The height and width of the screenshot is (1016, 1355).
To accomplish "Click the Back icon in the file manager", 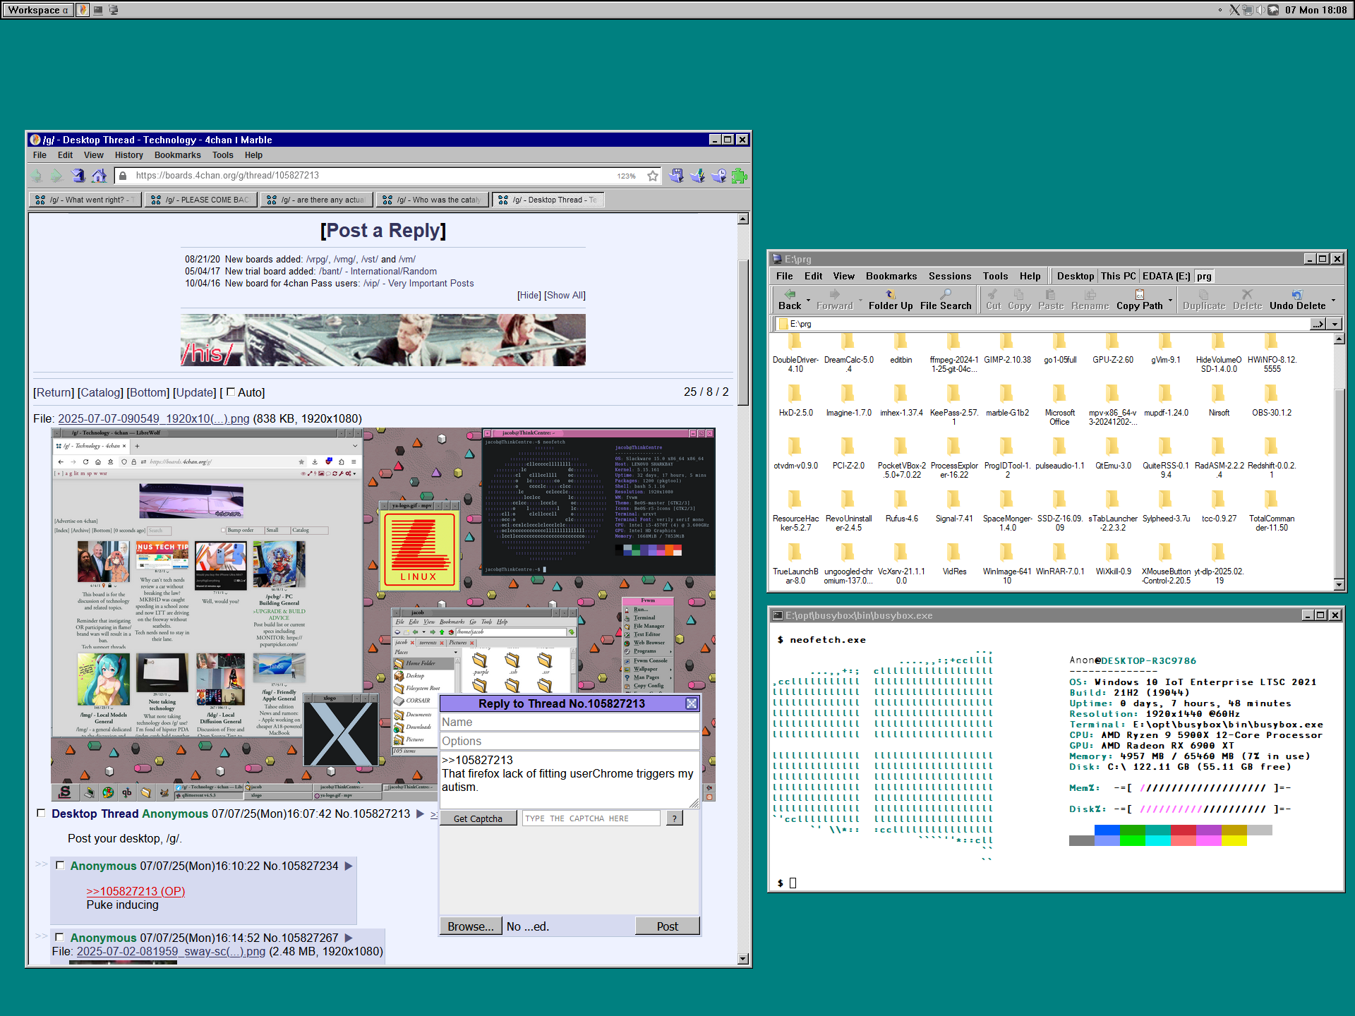I will [790, 299].
